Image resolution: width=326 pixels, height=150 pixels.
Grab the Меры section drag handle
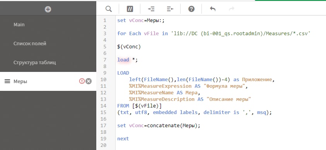tap(7, 81)
